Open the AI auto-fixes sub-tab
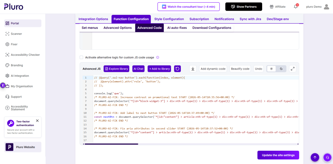This screenshot has width=333, height=164. [177, 28]
